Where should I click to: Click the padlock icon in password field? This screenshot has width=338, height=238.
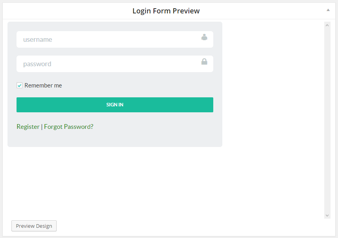point(204,61)
